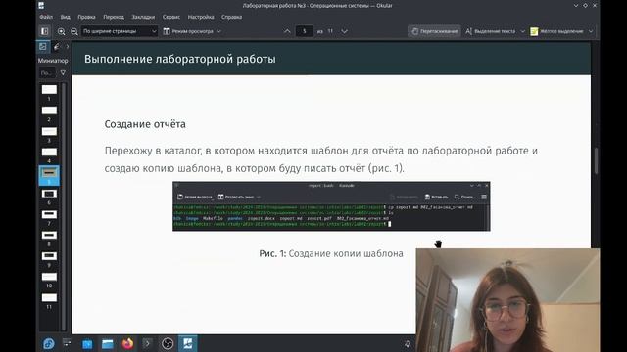Screen dimensions: 627x352
Task: Open page 7 thumbnail
Action: pos(49,215)
